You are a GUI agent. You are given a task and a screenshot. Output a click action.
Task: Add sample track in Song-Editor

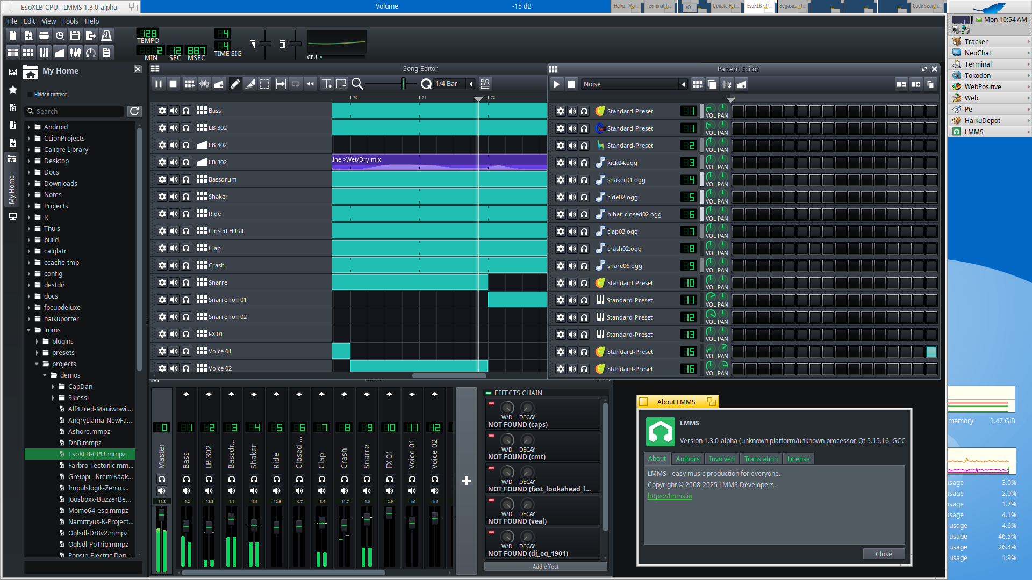[204, 84]
